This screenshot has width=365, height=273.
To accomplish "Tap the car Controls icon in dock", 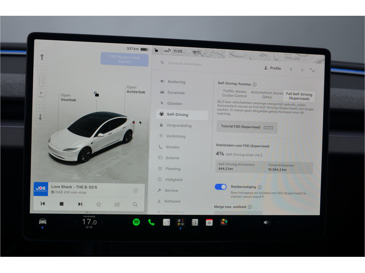I will coord(43,222).
